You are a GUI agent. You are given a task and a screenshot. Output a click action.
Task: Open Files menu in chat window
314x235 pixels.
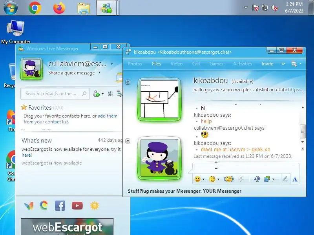[x=156, y=64]
